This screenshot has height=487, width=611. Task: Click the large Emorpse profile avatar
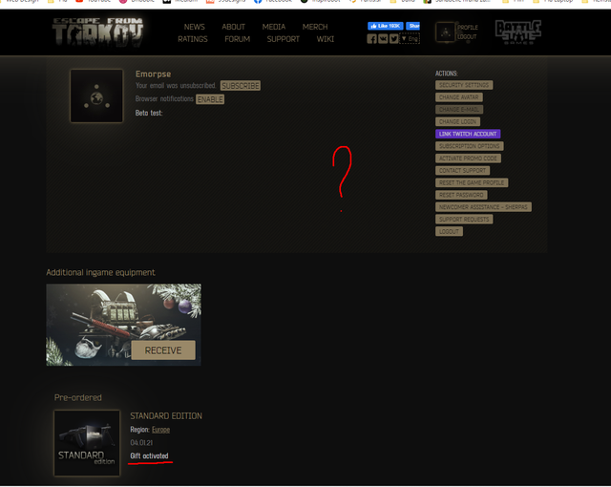pos(96,95)
